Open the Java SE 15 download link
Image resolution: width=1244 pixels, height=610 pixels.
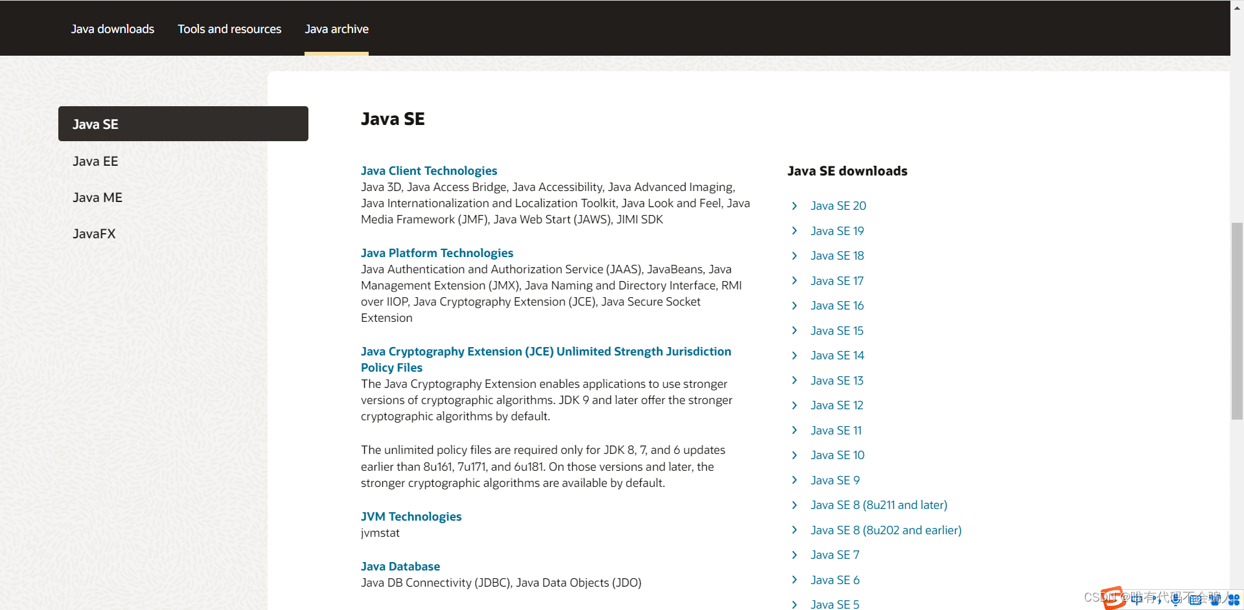tap(837, 331)
